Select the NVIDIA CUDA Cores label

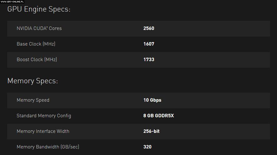click(x=39, y=28)
